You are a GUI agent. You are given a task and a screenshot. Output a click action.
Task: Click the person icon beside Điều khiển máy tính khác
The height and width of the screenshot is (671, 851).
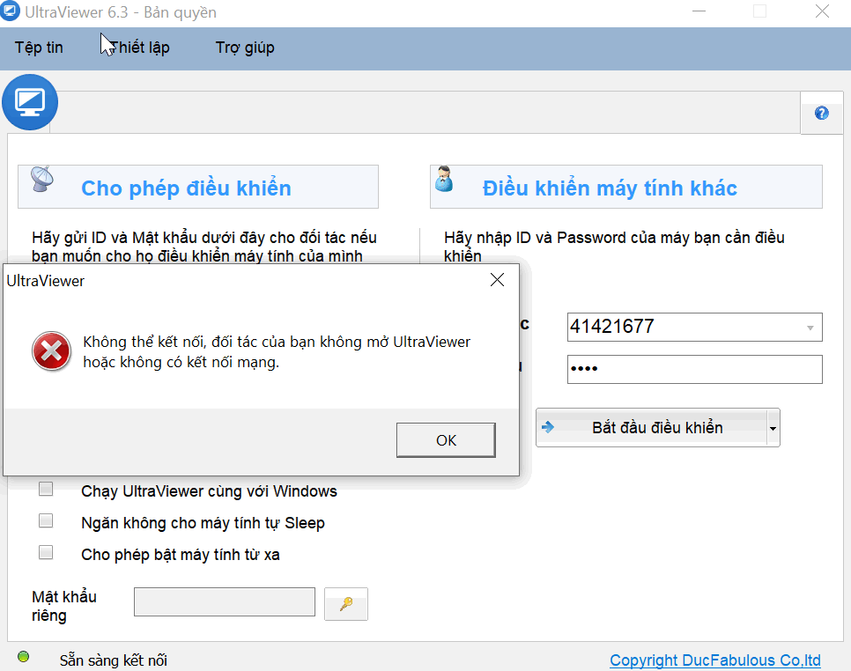pyautogui.click(x=444, y=179)
